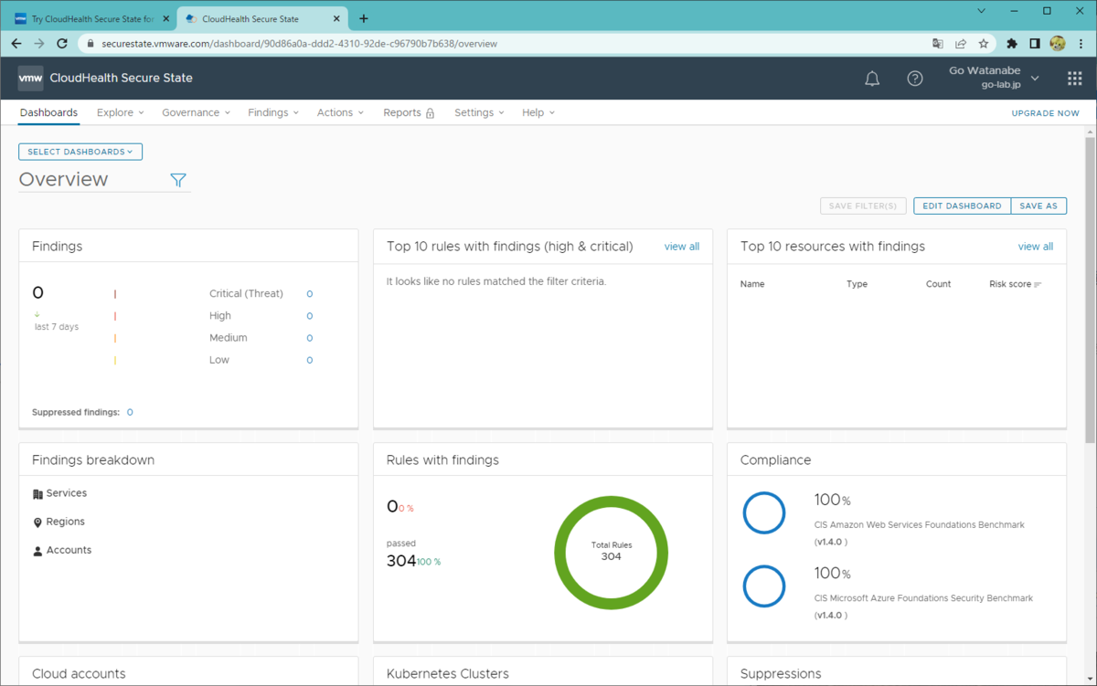This screenshot has height=686, width=1097.
Task: Click the Low findings count
Action: coord(310,360)
